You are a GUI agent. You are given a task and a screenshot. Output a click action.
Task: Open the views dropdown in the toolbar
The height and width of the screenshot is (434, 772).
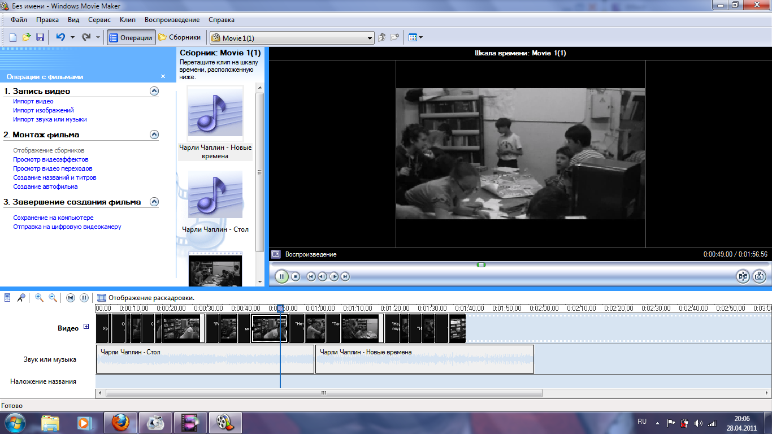tap(415, 37)
